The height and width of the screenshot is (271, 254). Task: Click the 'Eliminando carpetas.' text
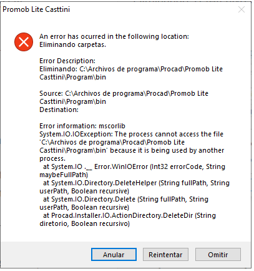tap(72, 44)
